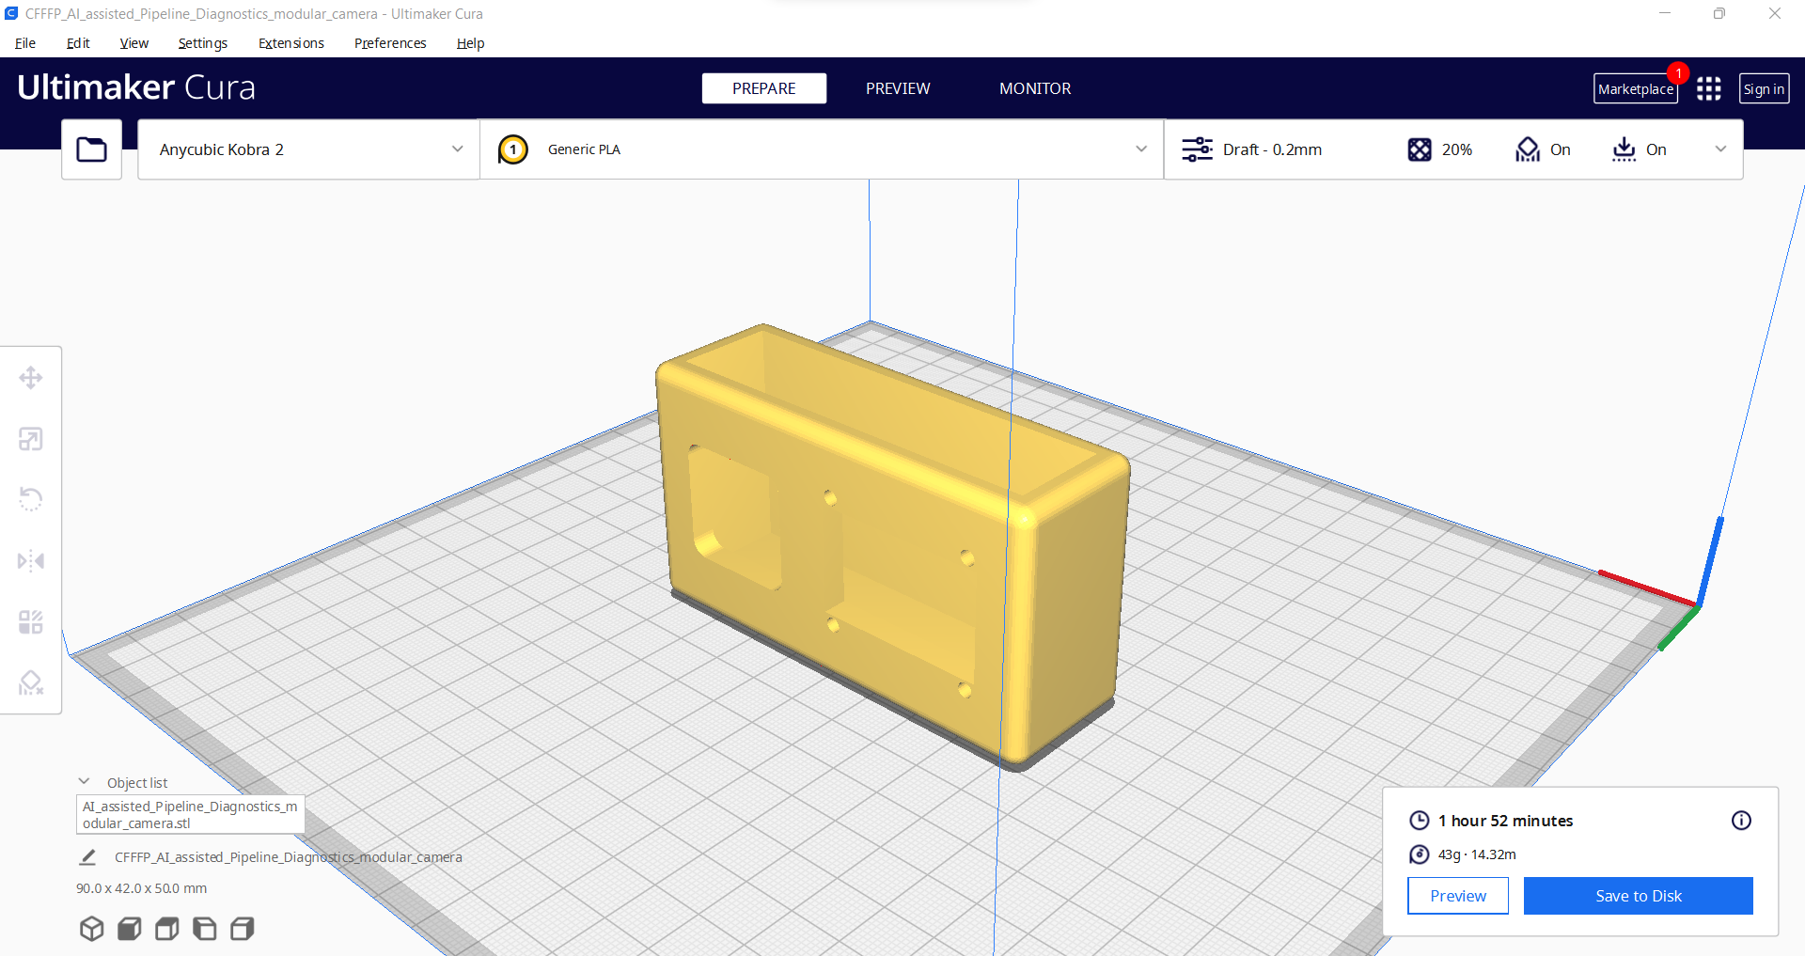Viewport: 1805px width, 956px height.
Task: Switch to 3D perspective view
Action: point(91,929)
